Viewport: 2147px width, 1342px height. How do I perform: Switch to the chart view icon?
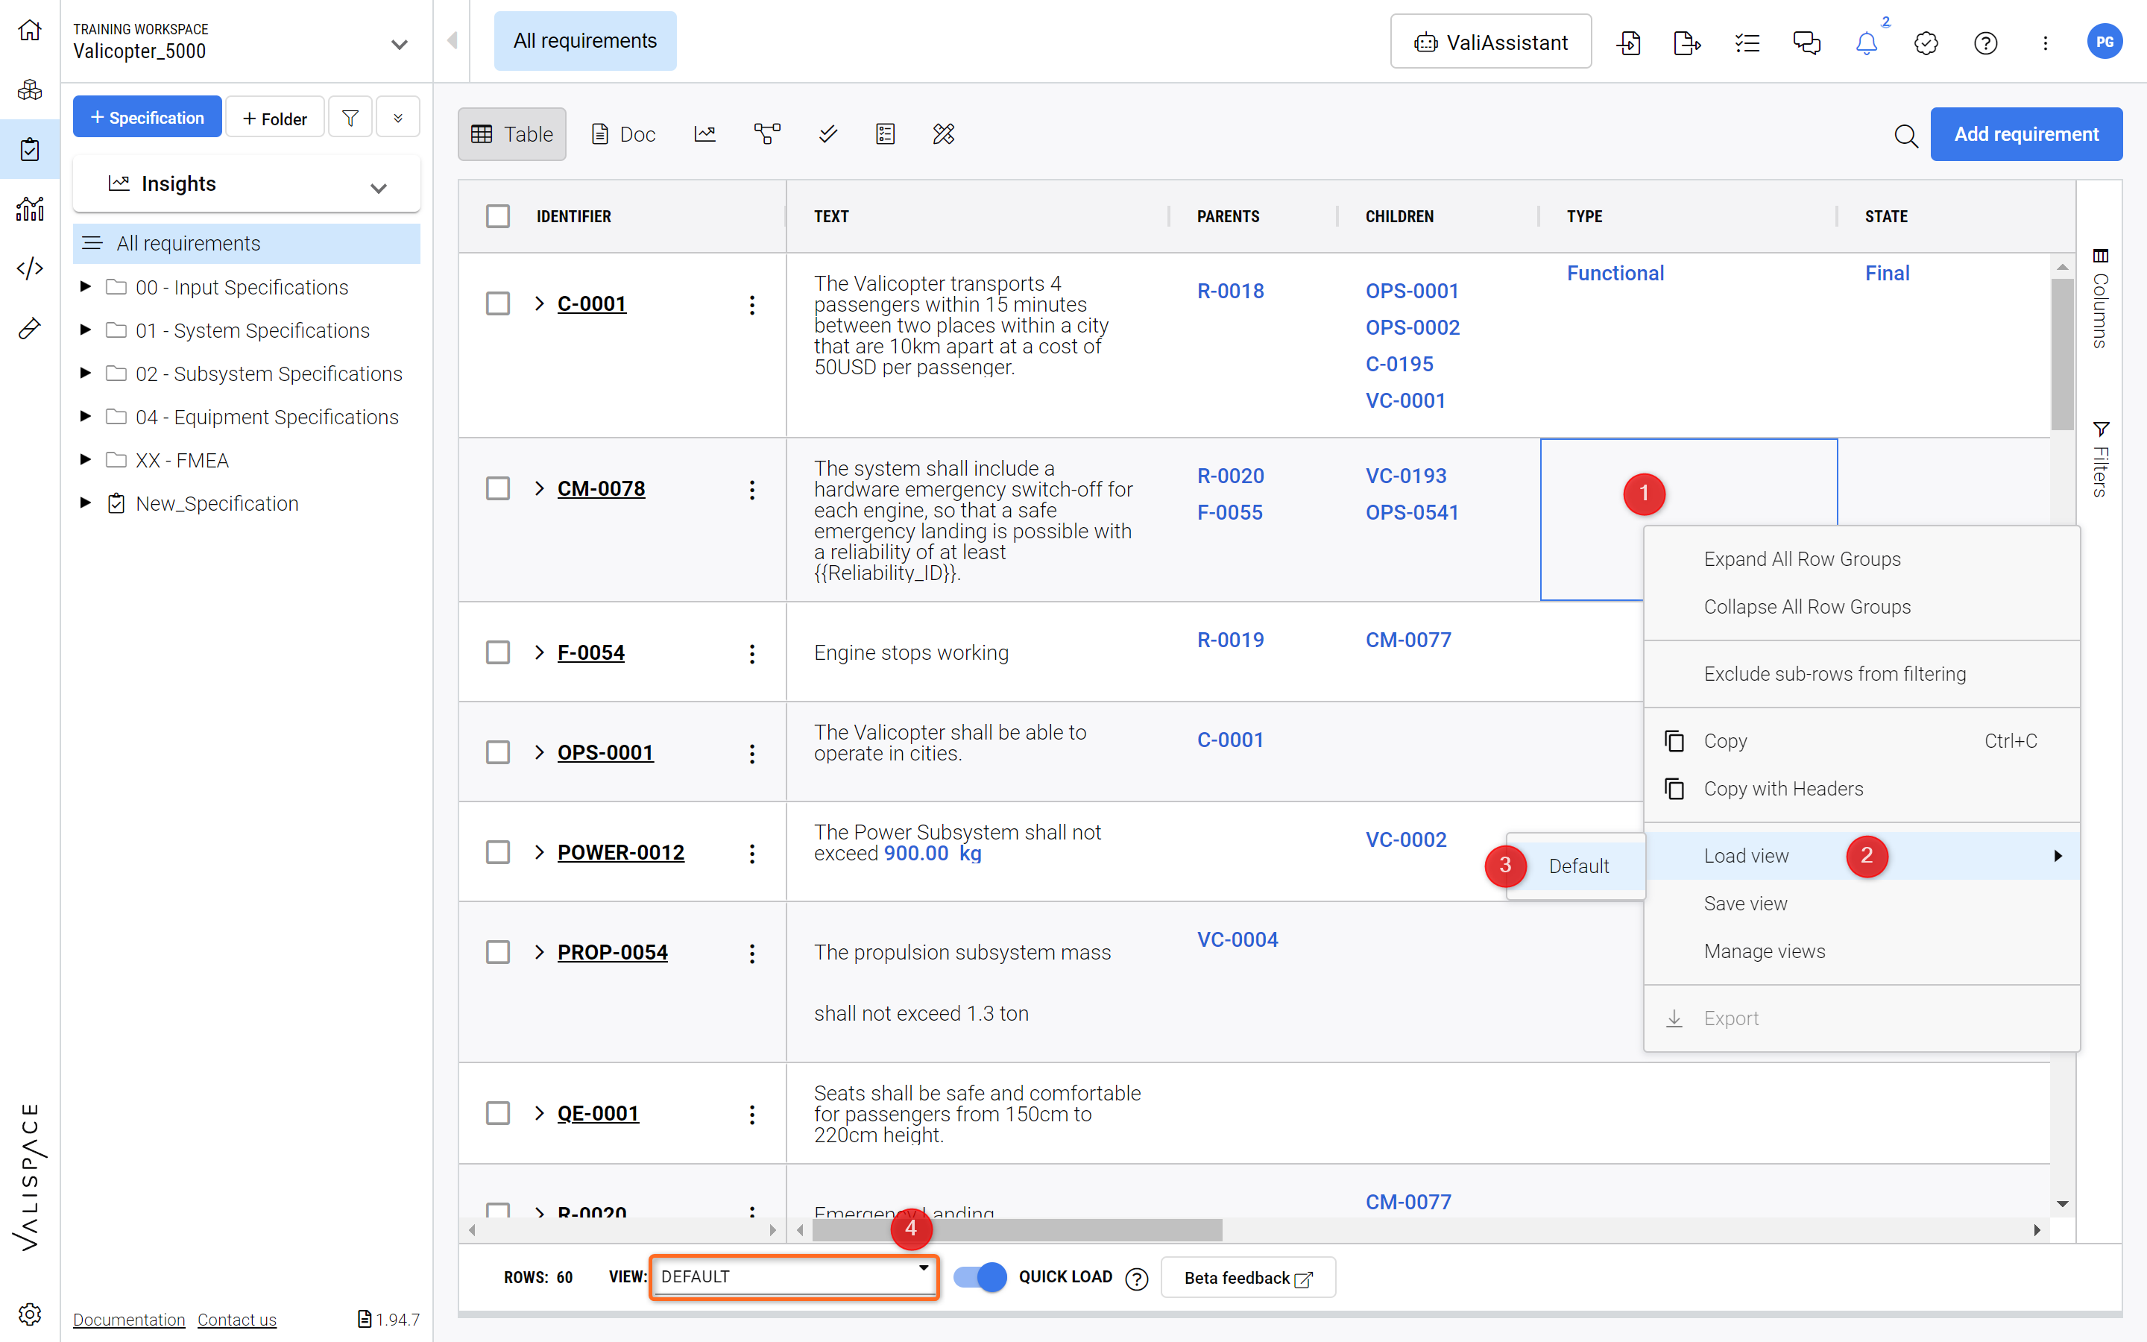click(705, 134)
